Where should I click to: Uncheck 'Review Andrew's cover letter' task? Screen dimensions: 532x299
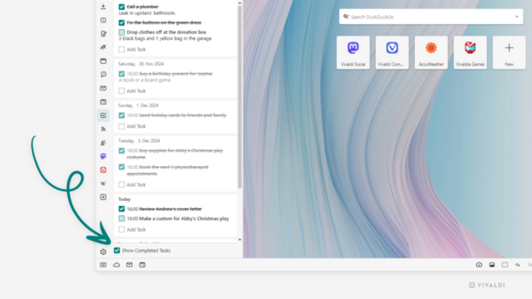tap(121, 208)
